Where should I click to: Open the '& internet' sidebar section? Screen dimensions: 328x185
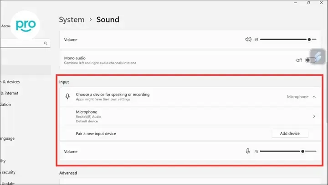9,93
